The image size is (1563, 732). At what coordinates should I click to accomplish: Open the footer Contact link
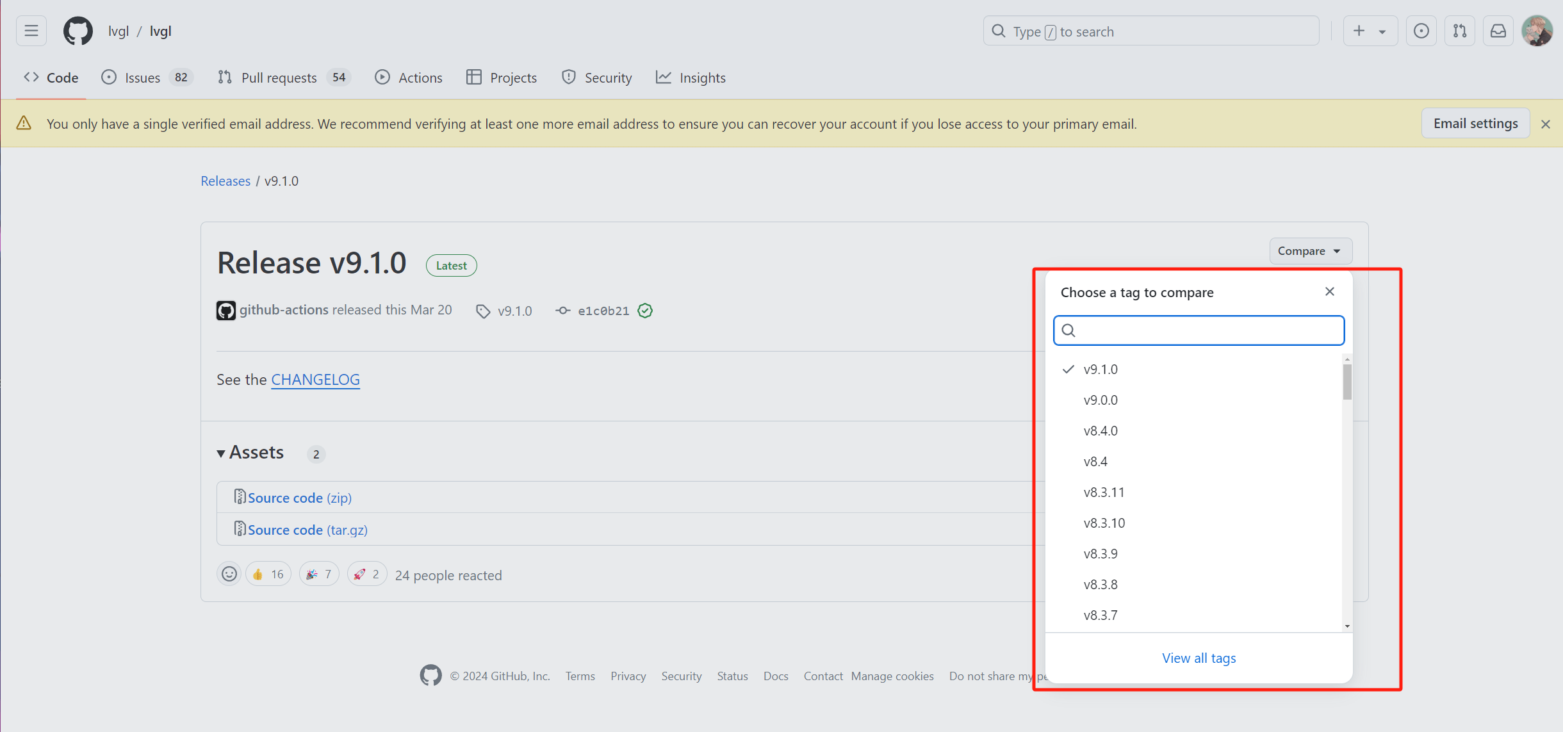[823, 676]
